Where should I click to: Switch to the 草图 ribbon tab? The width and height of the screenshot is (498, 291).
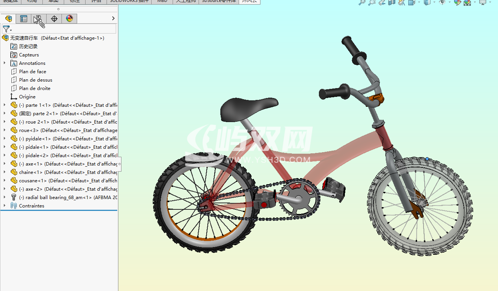pyautogui.click(x=53, y=2)
